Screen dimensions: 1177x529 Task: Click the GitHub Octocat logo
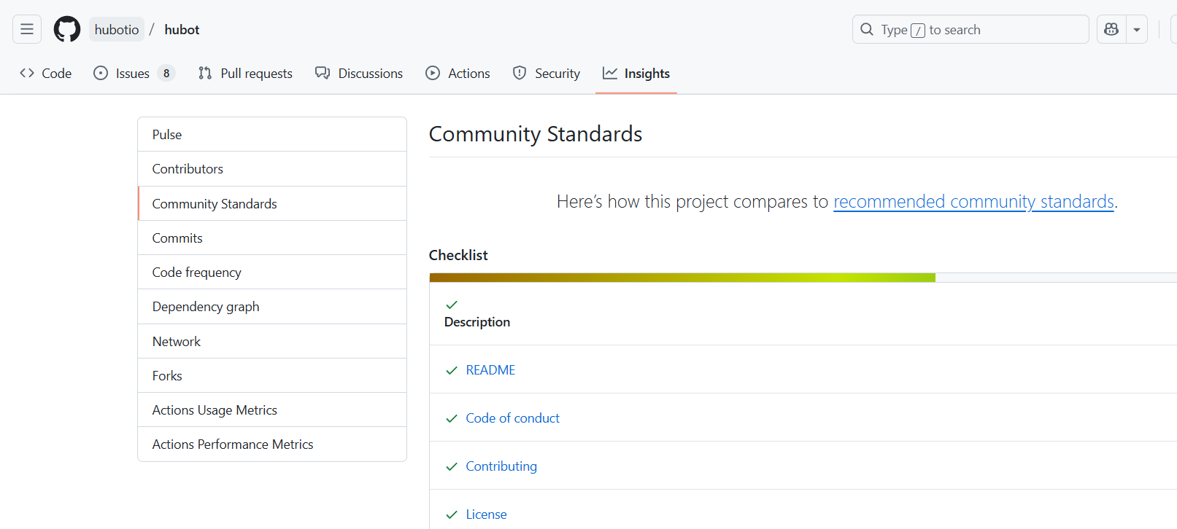pos(67,29)
